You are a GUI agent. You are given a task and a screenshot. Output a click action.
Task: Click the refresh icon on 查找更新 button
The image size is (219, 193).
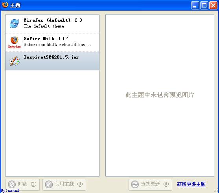135,184
